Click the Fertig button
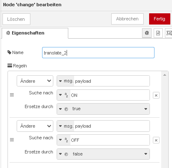Viewport: 172px width, 168px height. [x=160, y=19]
